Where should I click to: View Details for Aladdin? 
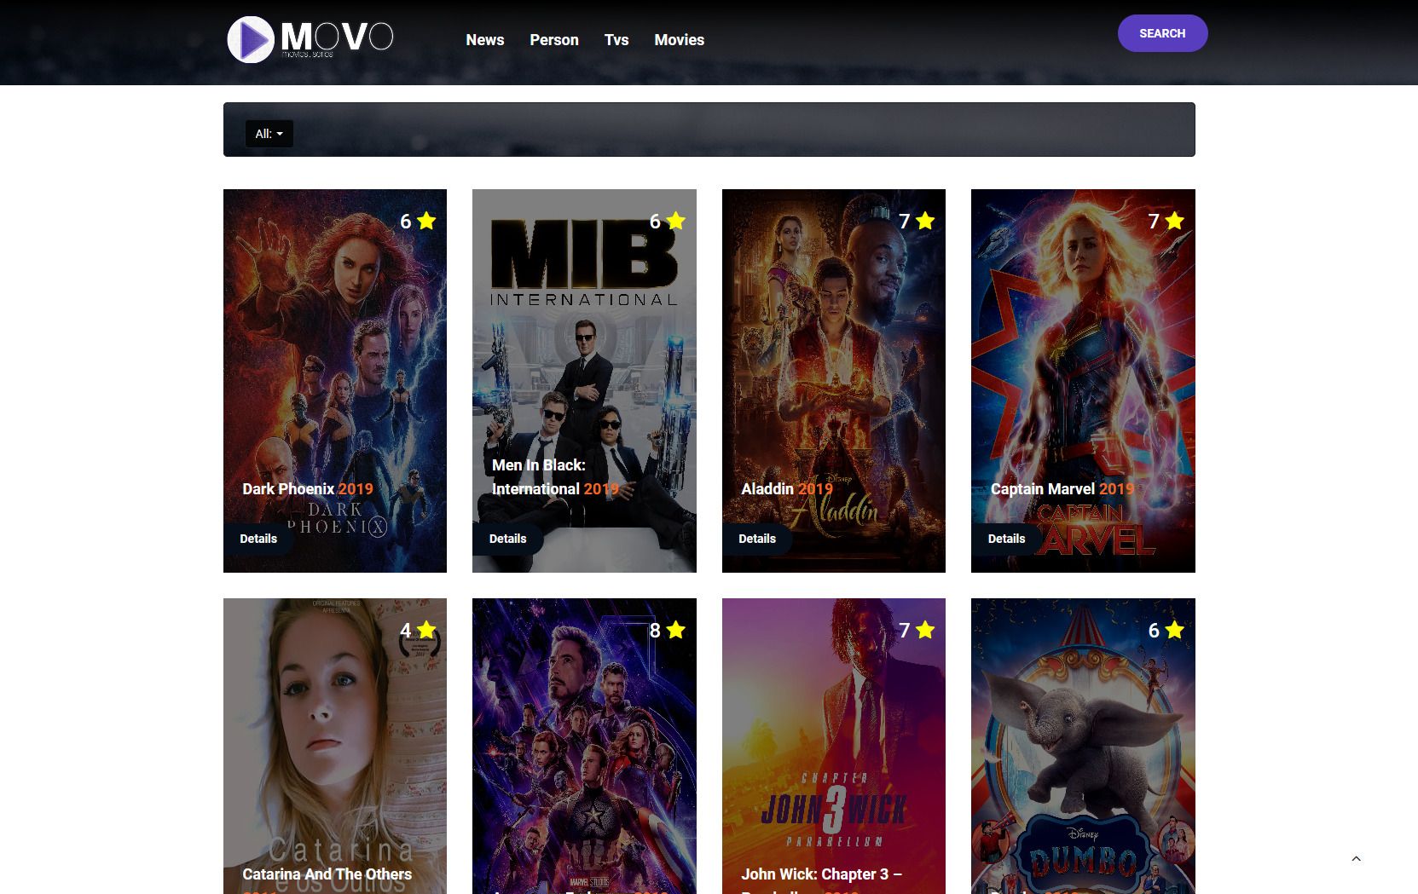757,539
